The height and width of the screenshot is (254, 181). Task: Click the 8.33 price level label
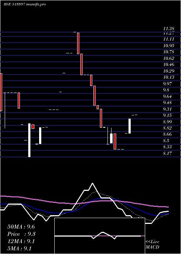coord(167,147)
